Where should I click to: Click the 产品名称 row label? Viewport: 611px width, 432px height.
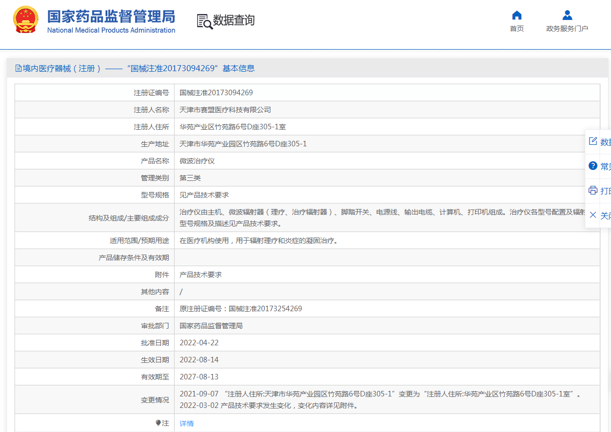[x=155, y=161]
